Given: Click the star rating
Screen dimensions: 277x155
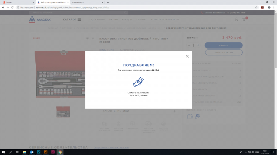Looking at the screenshot, I should (x=193, y=38).
